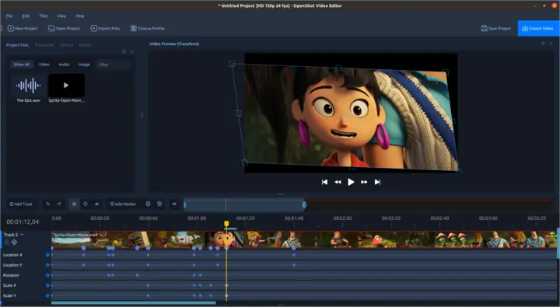Toggle the timing tool icon
Viewport: 560px width, 307px height.
(86, 204)
